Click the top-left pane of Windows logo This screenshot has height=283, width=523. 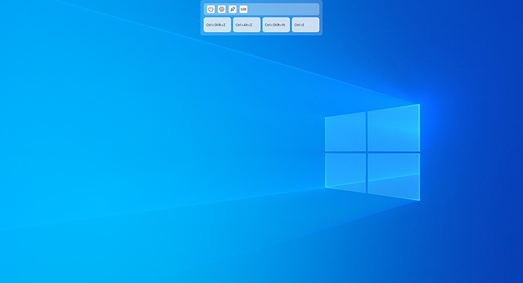point(345,131)
